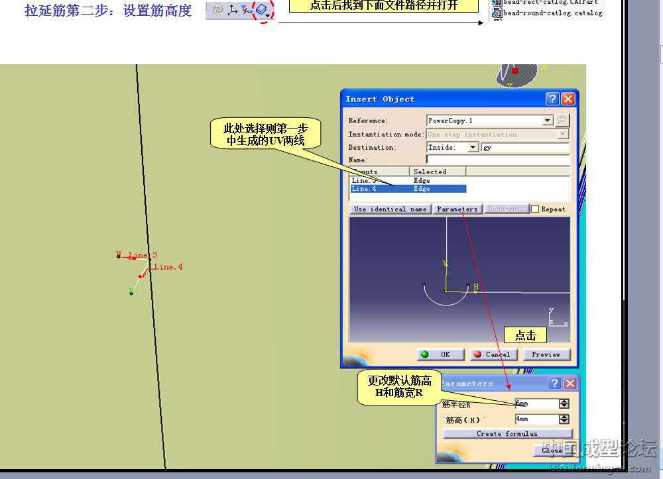Click into the Name input field
663x479 pixels.
(x=497, y=160)
